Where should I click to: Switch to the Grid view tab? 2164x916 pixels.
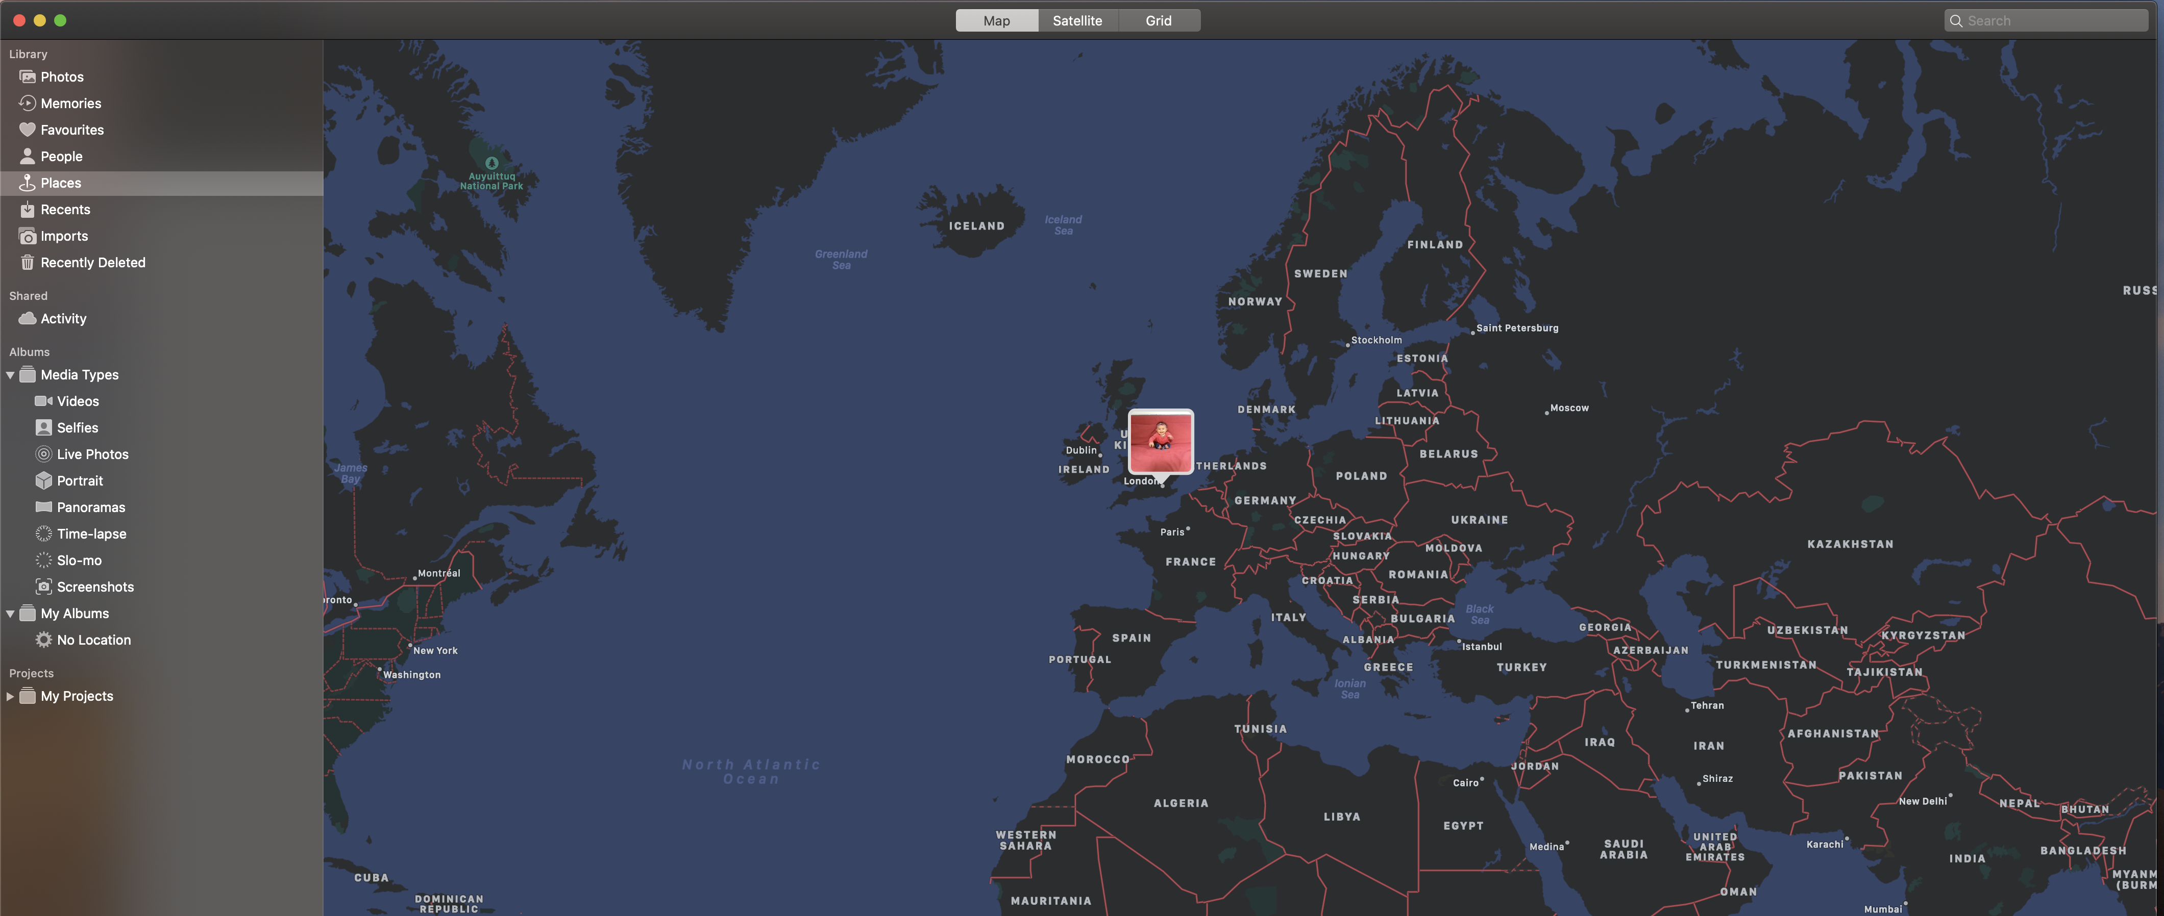click(1158, 21)
